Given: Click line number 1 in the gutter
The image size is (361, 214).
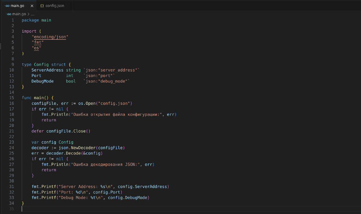Looking at the screenshot, I should click(x=13, y=20).
